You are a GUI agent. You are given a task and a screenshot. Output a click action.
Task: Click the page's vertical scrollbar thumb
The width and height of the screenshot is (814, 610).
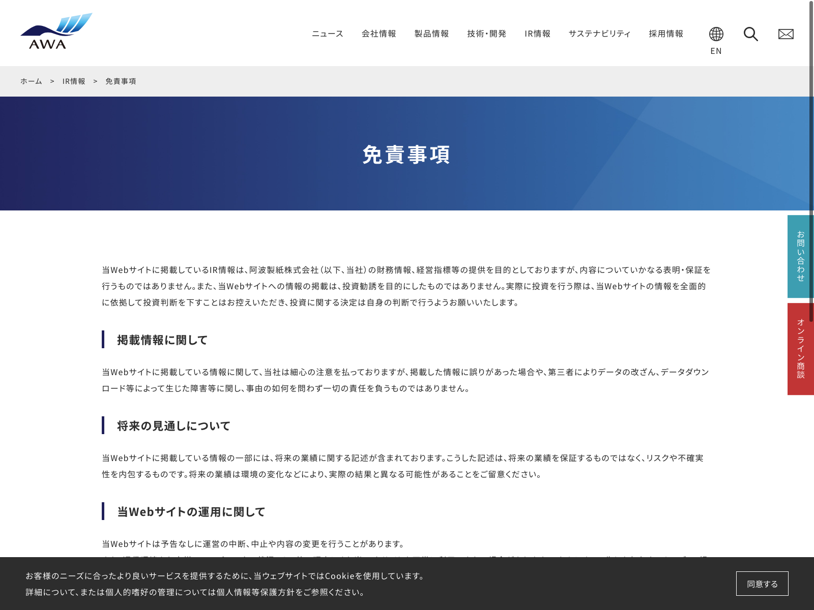[x=811, y=152]
